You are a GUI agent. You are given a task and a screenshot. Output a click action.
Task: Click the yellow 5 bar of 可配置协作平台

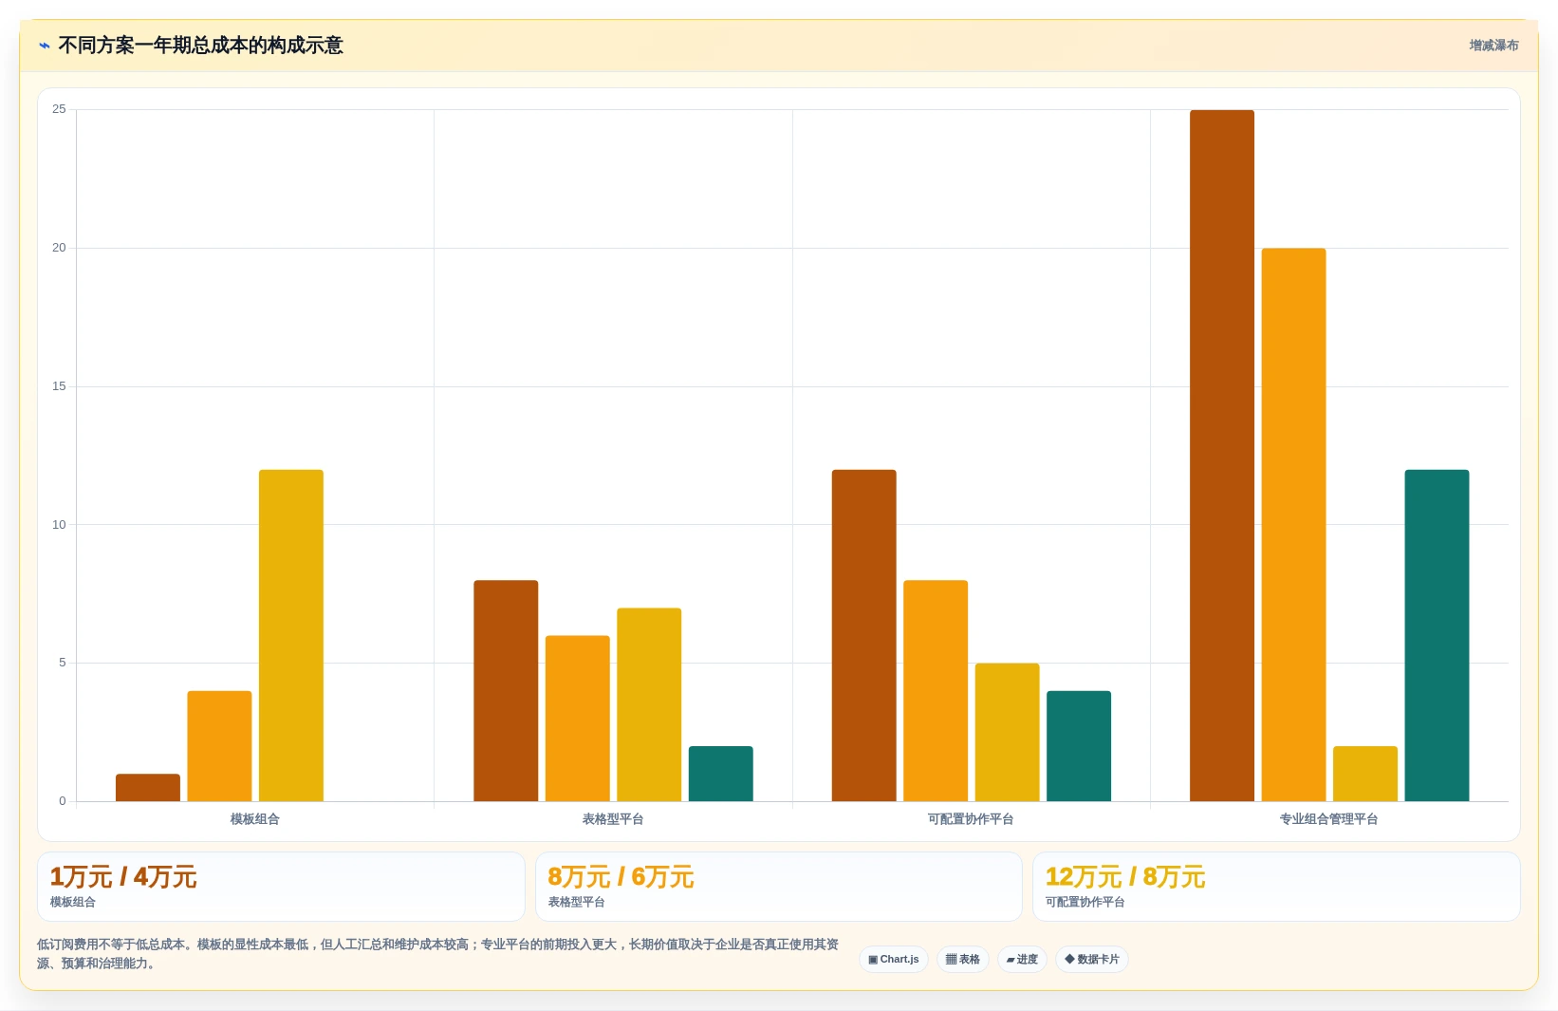coord(1008,732)
